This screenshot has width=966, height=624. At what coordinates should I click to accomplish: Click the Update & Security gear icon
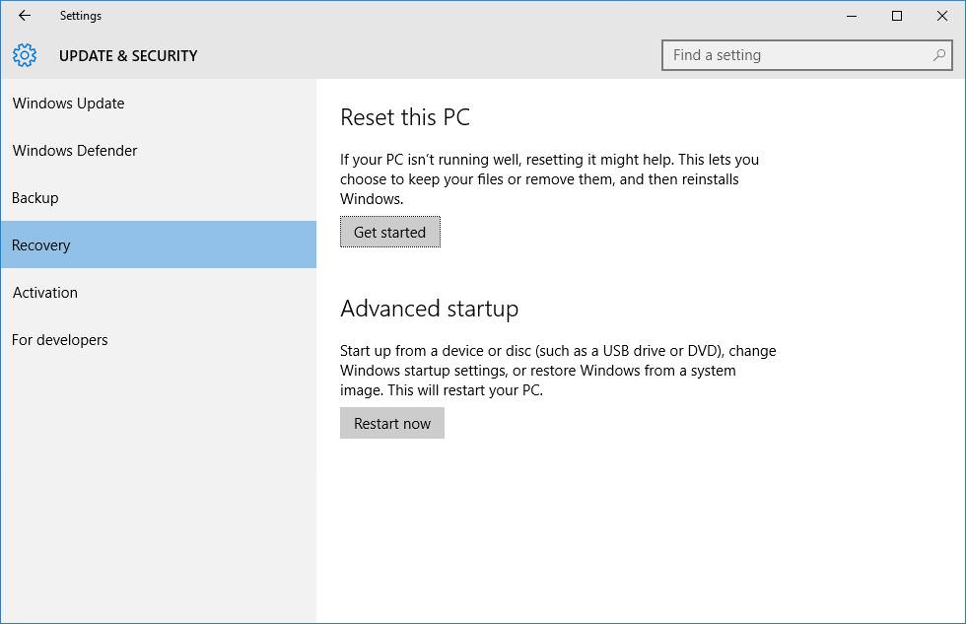(25, 55)
